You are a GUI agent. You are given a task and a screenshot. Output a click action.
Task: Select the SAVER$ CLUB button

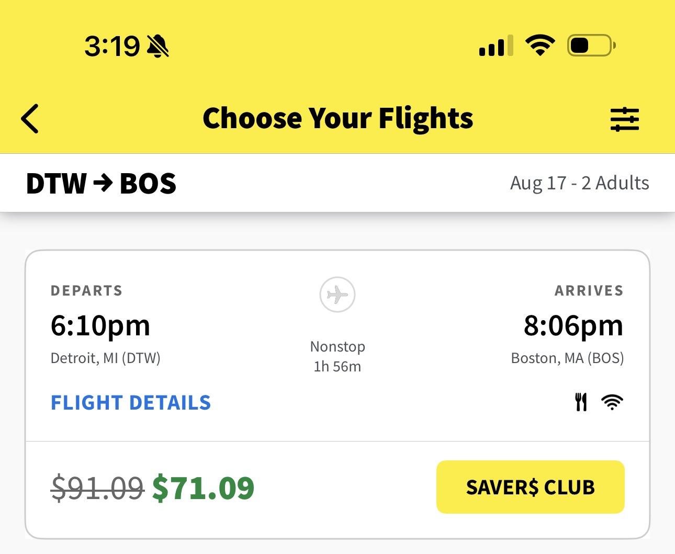click(x=531, y=487)
